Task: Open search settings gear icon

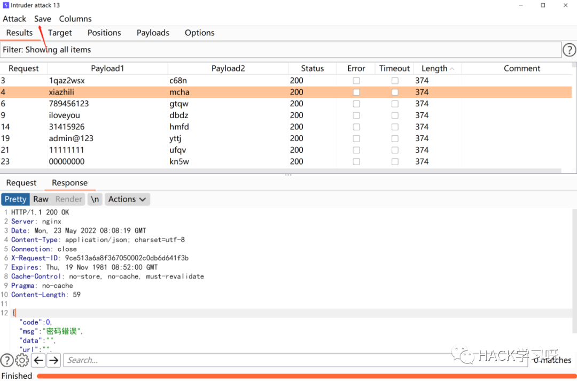Action: coord(22,360)
